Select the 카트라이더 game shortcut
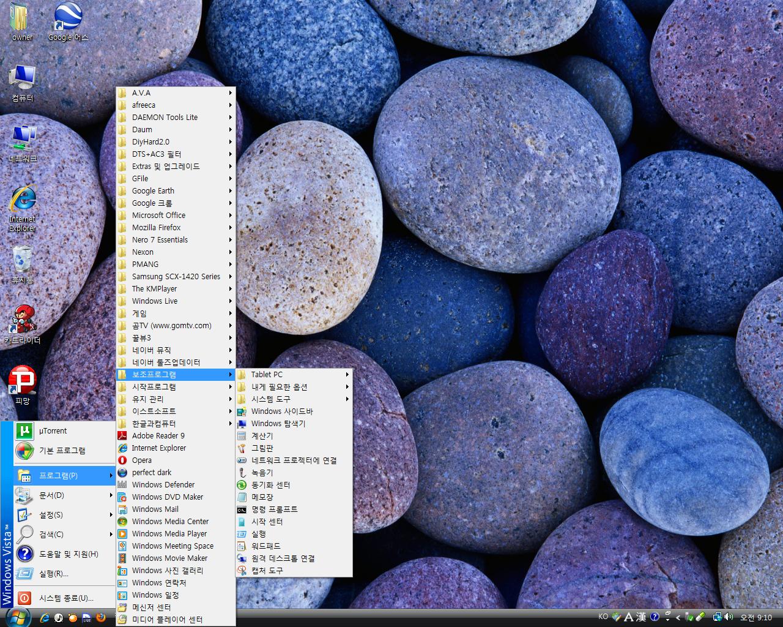This screenshot has width=783, height=627. pos(22,325)
